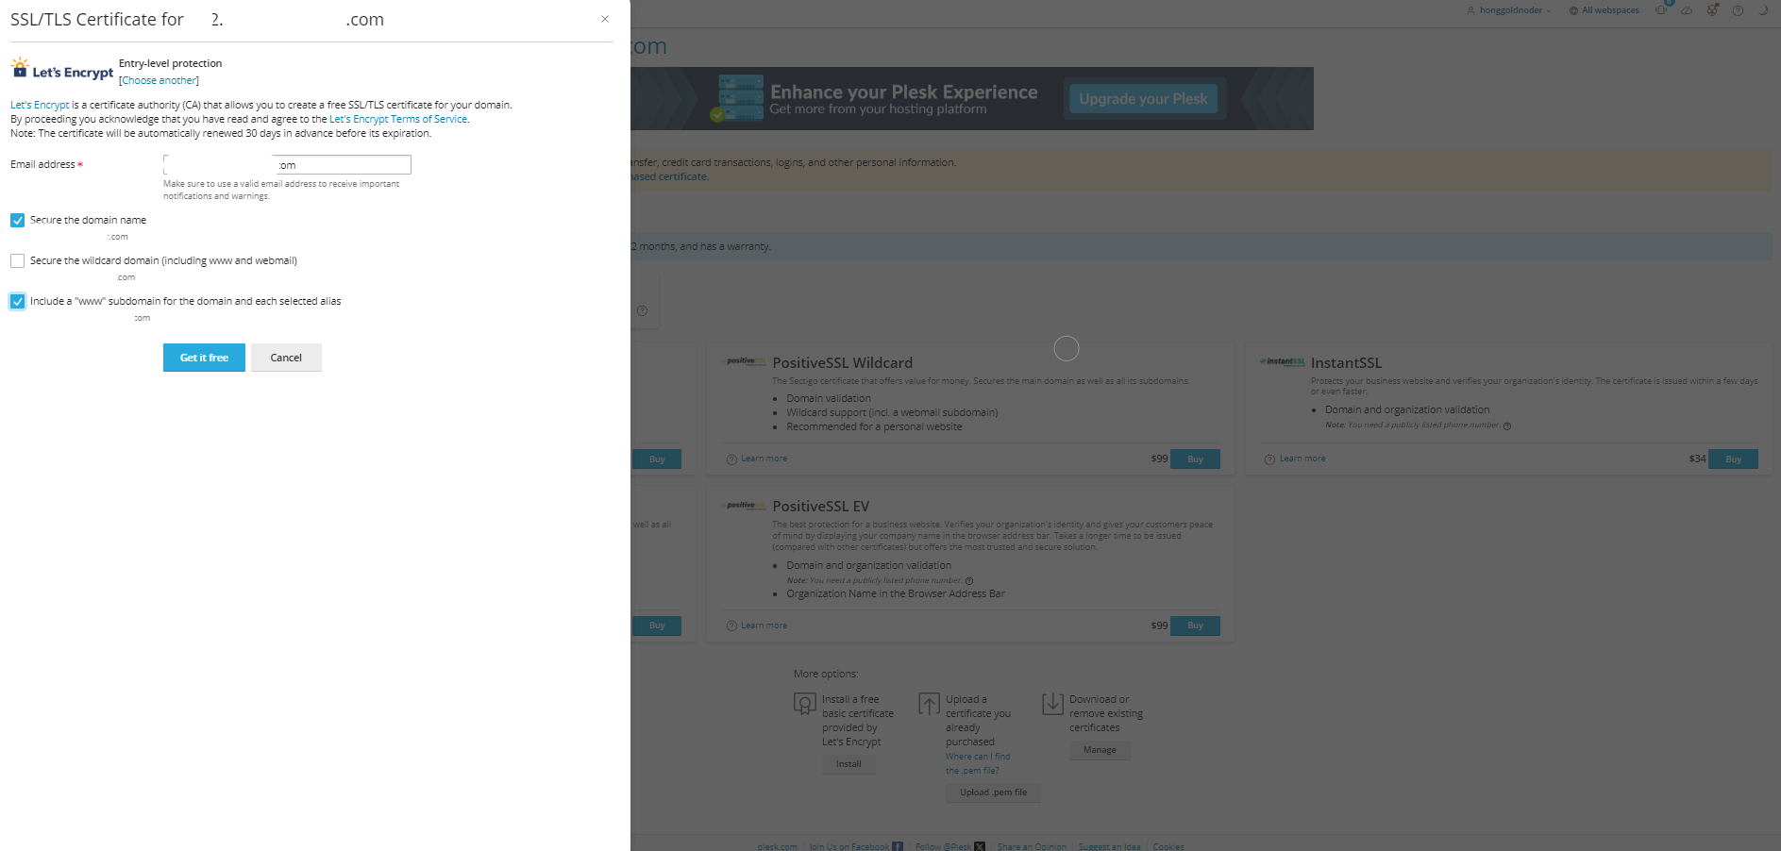
Task: Click the Learn more question icon for InstantSSL
Action: tap(1269, 459)
